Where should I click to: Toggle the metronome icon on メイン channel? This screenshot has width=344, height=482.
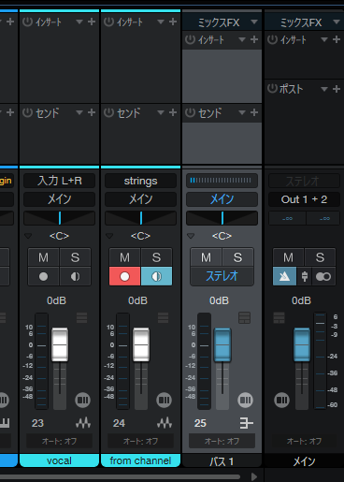[284, 276]
